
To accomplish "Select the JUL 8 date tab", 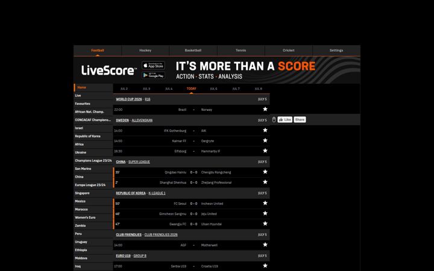I will tap(258, 89).
